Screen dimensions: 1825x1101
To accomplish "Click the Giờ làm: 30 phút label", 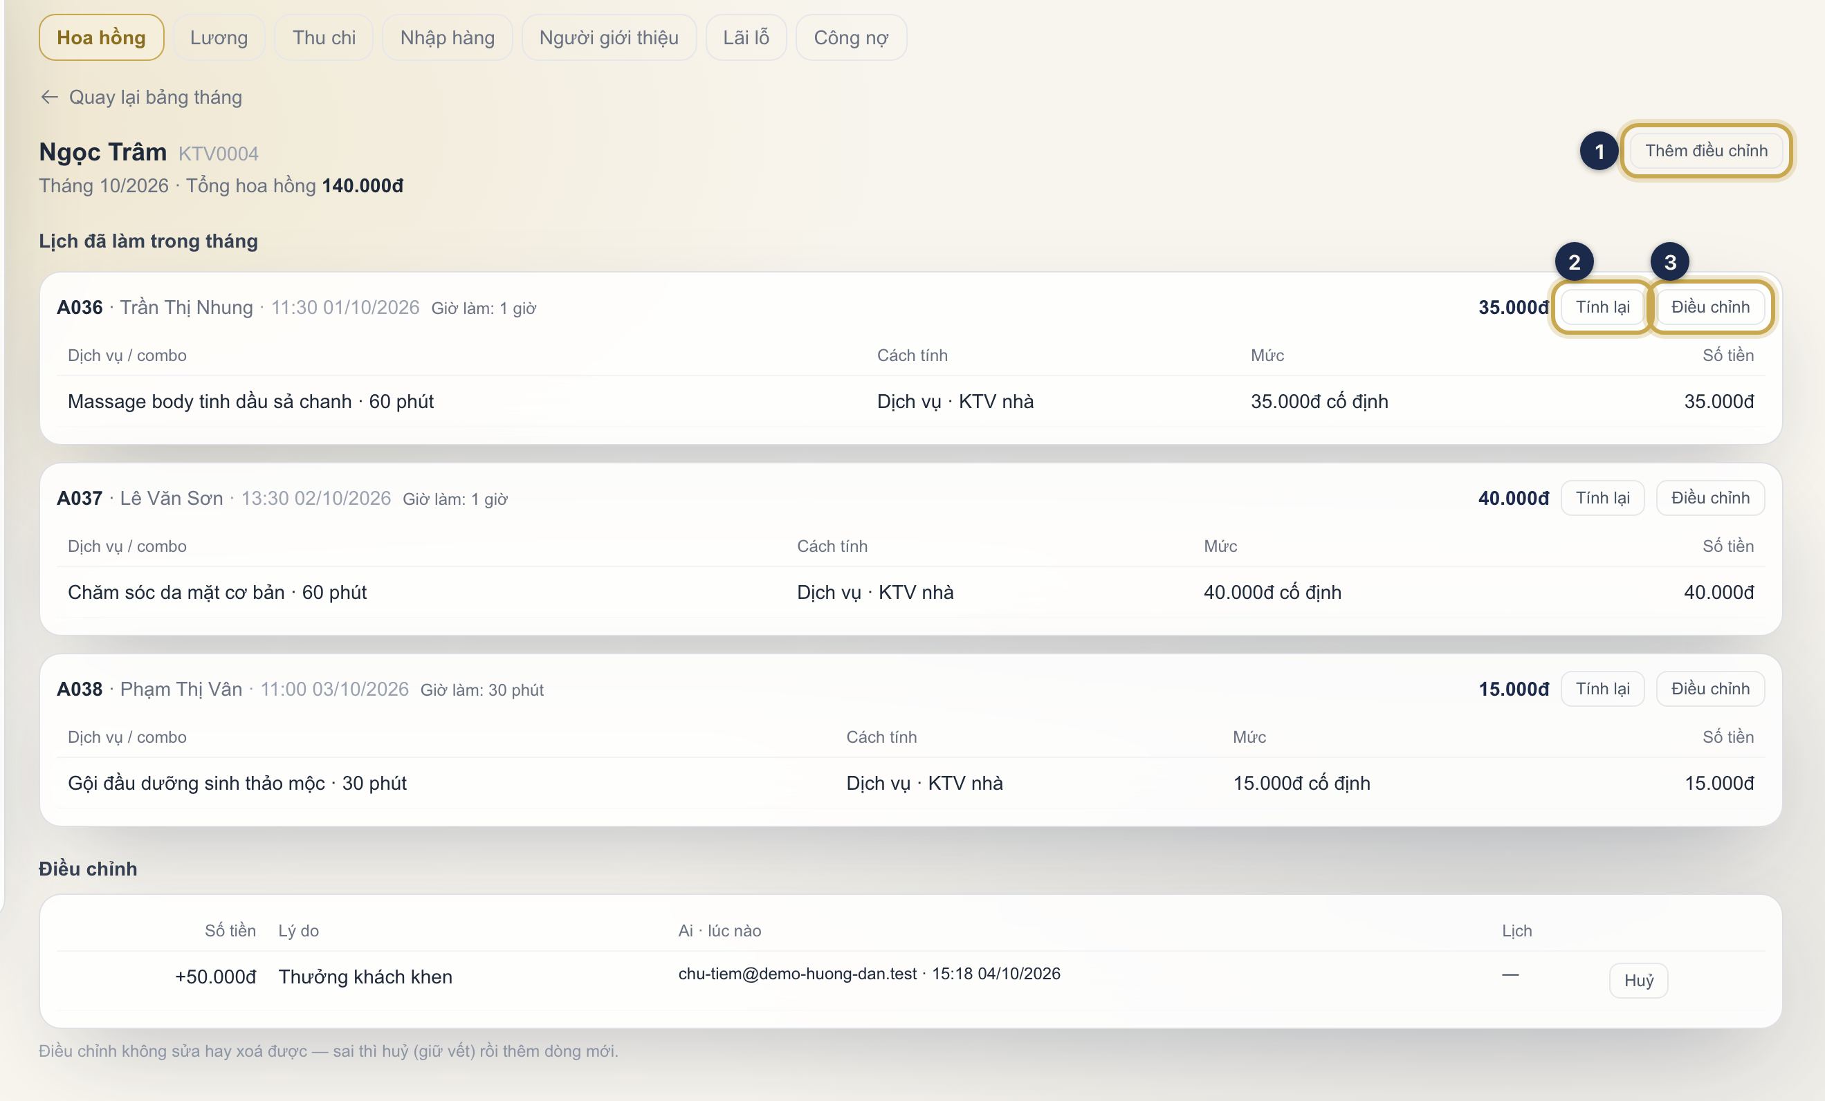I will (x=482, y=690).
